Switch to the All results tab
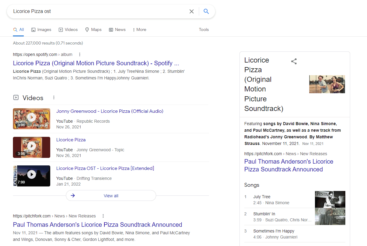367x246 pixels. click(19, 29)
